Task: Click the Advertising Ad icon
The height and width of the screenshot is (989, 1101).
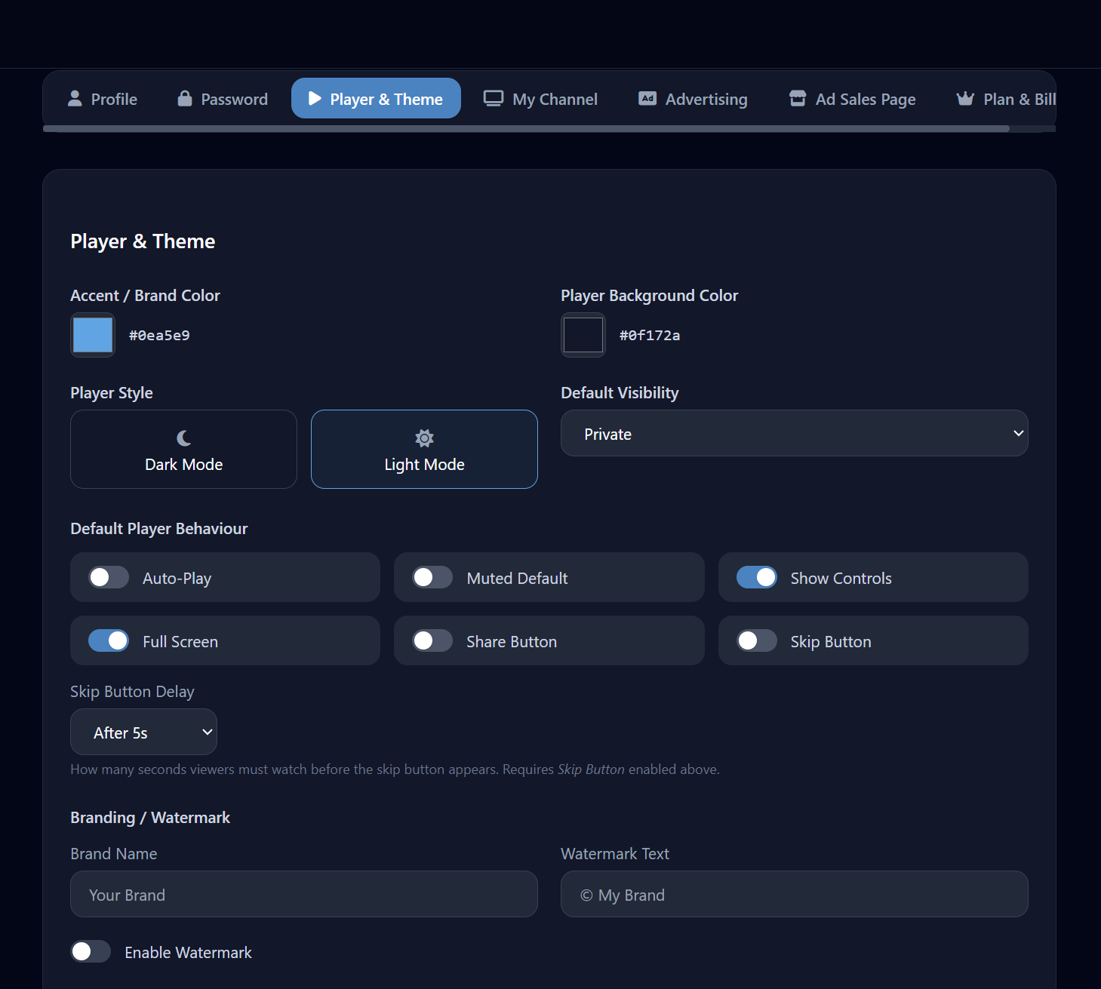Action: coord(647,99)
